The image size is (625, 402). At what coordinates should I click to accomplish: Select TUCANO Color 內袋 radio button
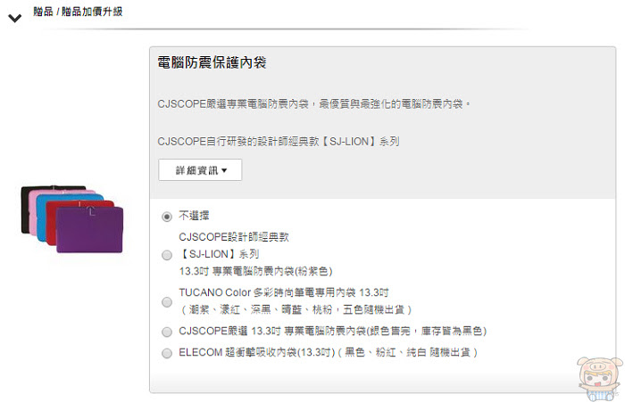pyautogui.click(x=167, y=301)
